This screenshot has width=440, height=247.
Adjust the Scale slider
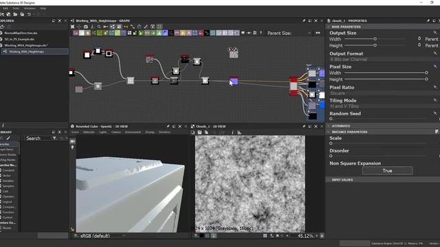378,143
